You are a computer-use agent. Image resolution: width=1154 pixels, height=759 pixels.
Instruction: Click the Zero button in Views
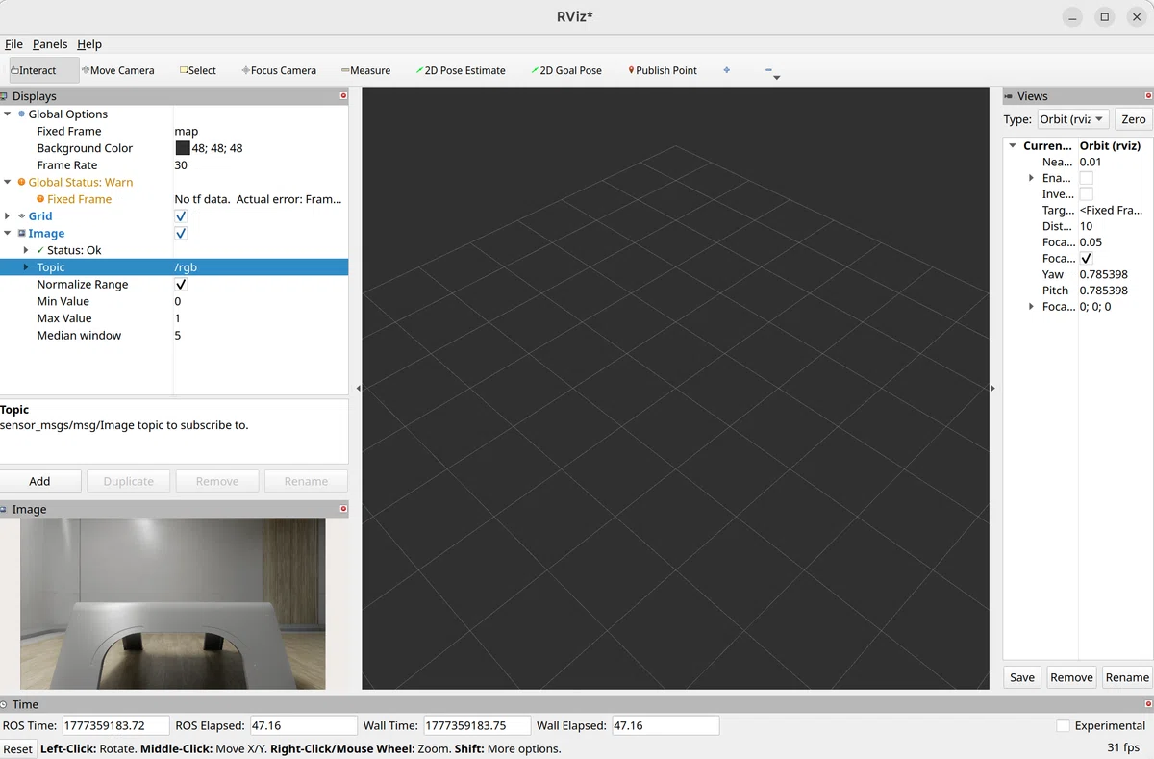pos(1133,119)
